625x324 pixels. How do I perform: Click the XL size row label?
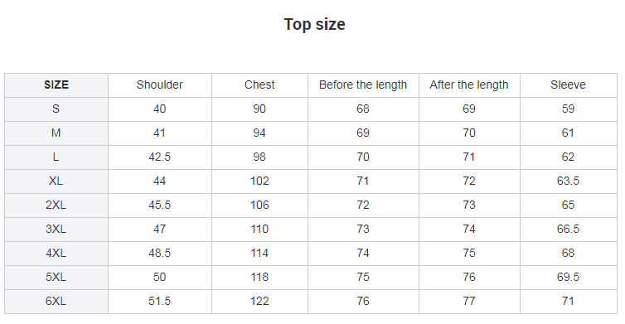[x=56, y=181]
